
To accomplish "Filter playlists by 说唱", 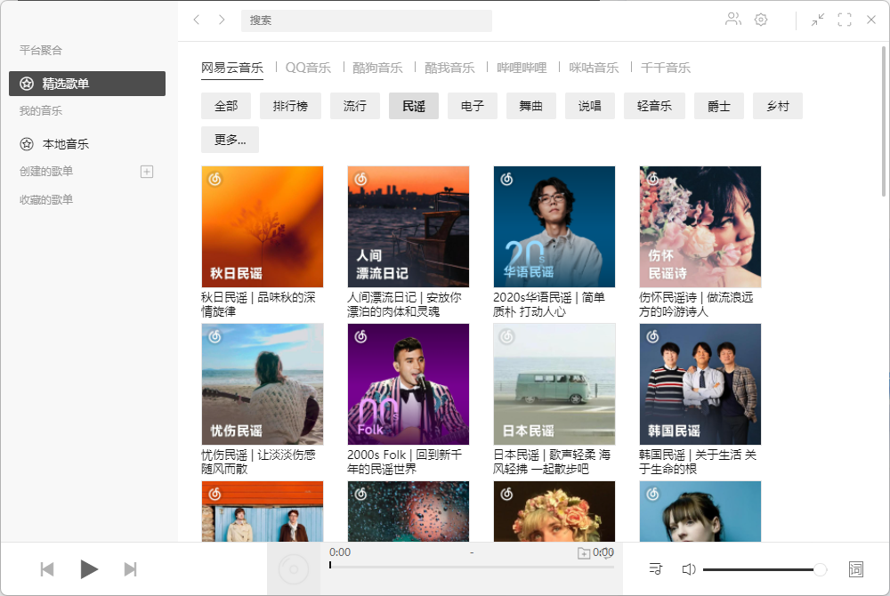I will pos(590,106).
